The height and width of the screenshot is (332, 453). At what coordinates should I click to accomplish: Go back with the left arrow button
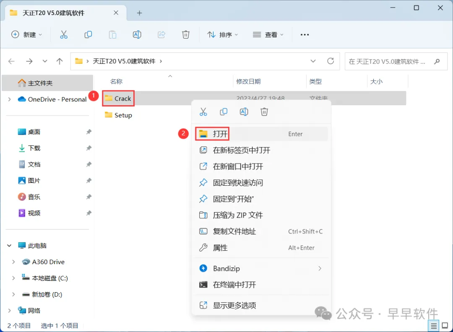pos(12,61)
